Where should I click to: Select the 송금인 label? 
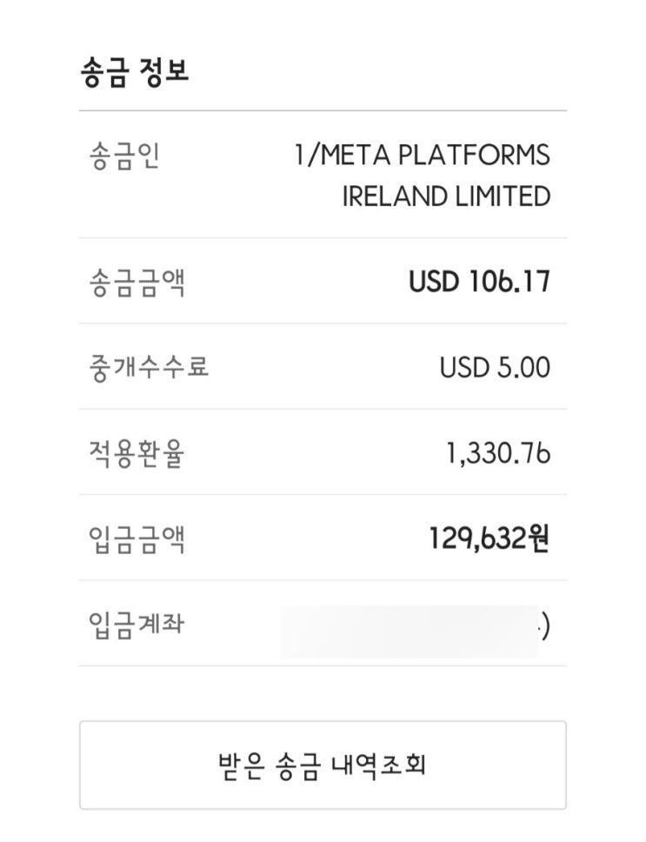coord(124,157)
